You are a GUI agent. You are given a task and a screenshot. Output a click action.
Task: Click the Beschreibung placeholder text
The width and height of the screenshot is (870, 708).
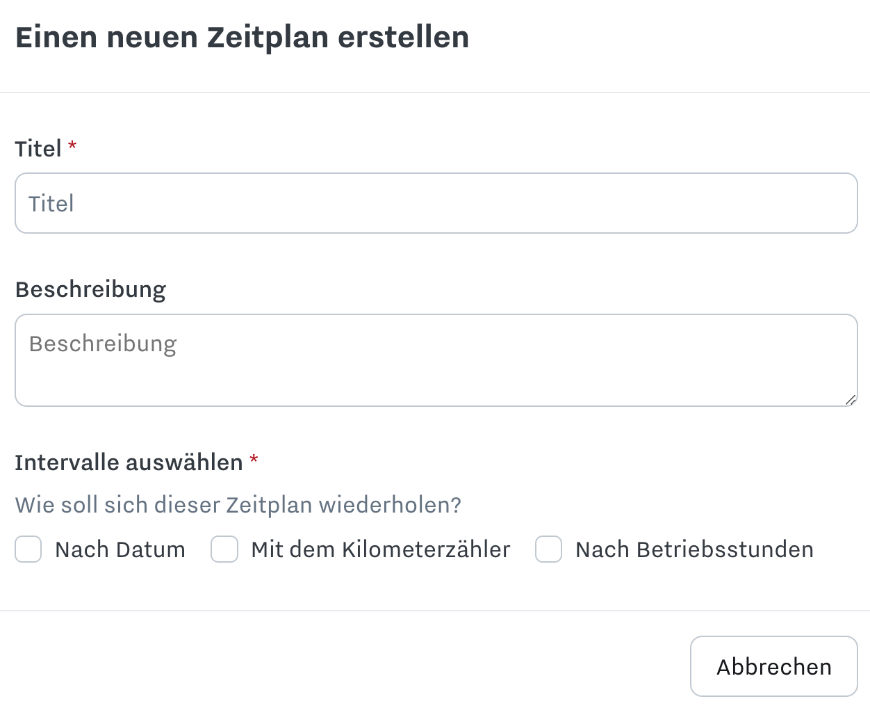point(103,344)
